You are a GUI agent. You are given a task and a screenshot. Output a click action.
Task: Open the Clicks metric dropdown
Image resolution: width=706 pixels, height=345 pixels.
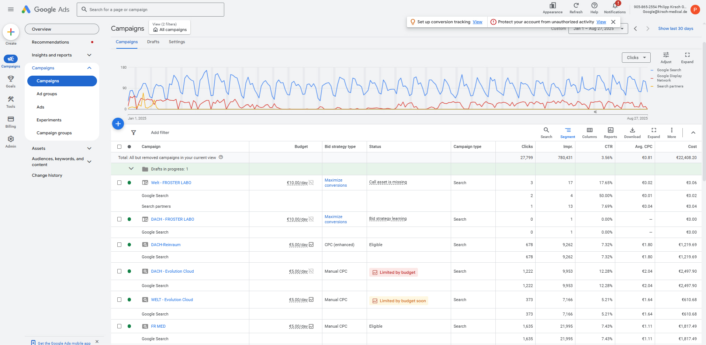click(x=636, y=58)
